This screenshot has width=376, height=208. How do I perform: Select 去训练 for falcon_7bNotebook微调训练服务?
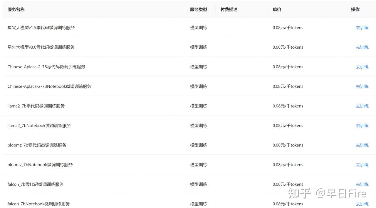362,204
